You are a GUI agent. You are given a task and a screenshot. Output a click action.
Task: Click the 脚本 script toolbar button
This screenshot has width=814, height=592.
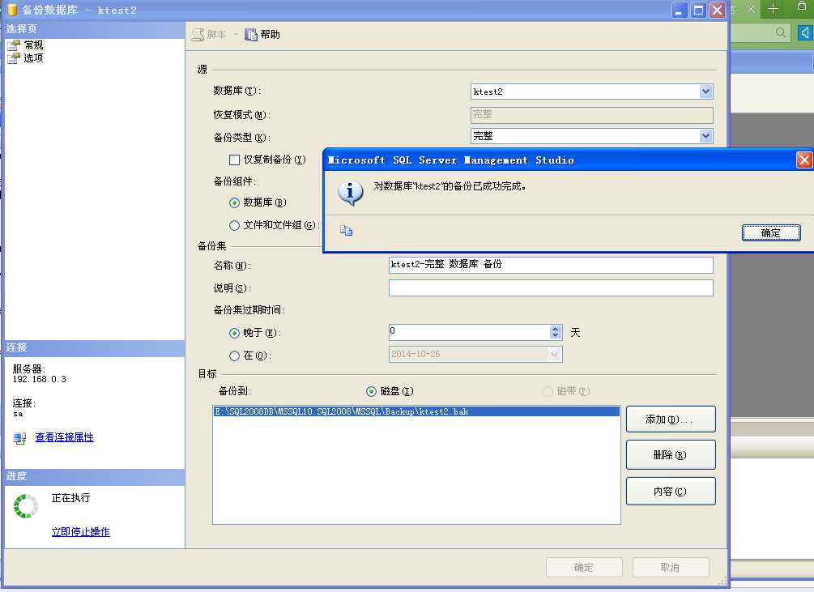coord(209,34)
